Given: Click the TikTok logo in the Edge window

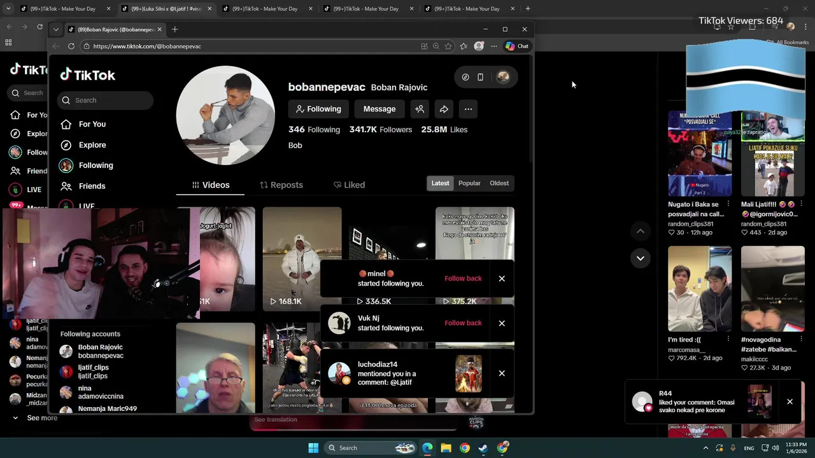Looking at the screenshot, I should [87, 75].
